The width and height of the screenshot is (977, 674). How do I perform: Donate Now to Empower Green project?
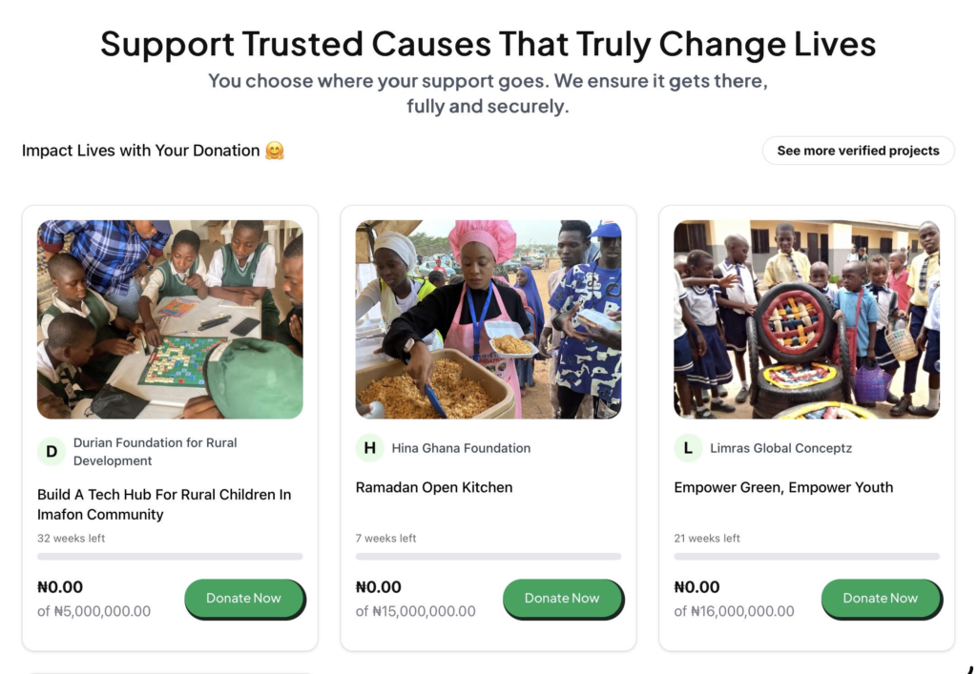click(880, 598)
